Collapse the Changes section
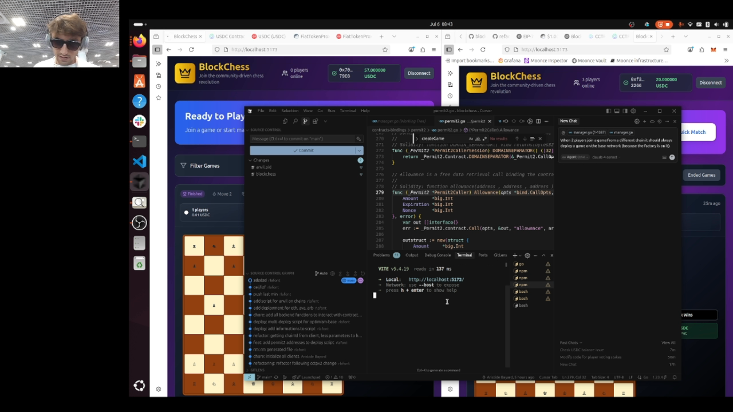733x412 pixels. 250,160
